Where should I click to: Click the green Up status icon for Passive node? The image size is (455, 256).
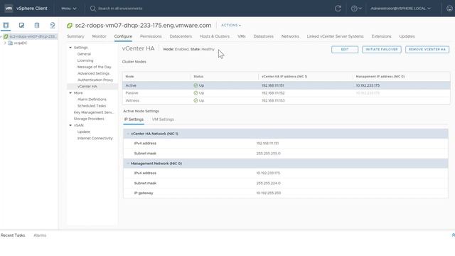(x=196, y=93)
